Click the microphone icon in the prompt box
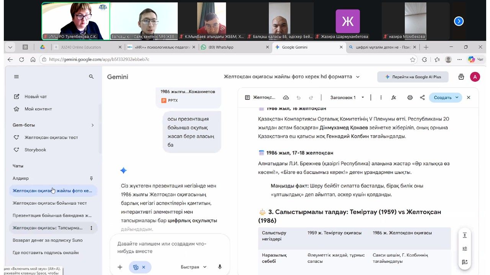Screen dimensions: 490x275 pyautogui.click(x=220, y=267)
